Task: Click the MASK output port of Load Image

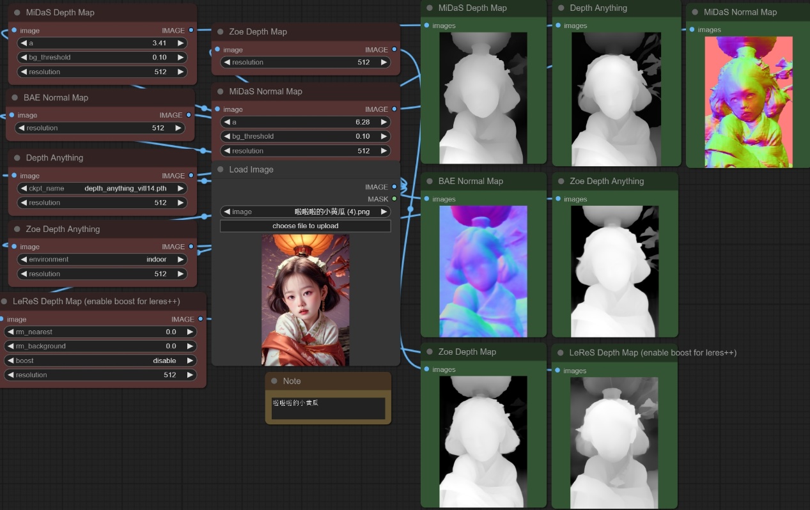Action: (x=394, y=199)
